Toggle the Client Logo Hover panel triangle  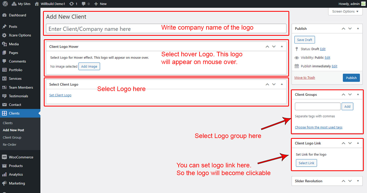pos(282,47)
